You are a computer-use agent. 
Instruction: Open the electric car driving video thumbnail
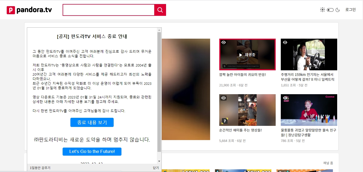point(309,54)
